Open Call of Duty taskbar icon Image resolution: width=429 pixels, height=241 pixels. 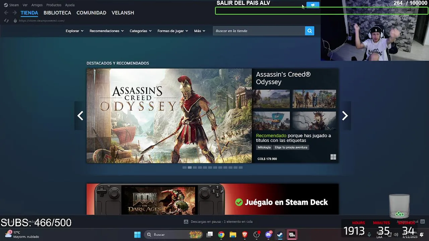pos(292,235)
